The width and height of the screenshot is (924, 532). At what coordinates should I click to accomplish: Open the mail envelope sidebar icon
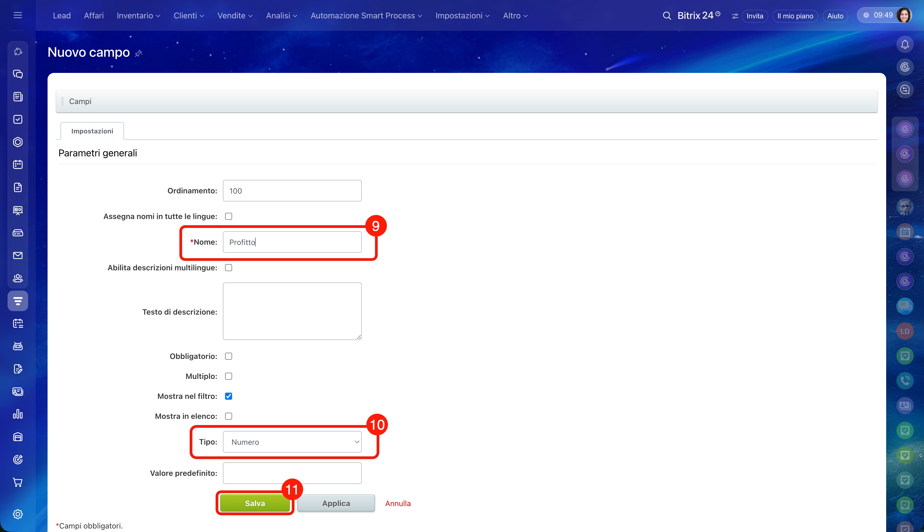[x=18, y=255]
